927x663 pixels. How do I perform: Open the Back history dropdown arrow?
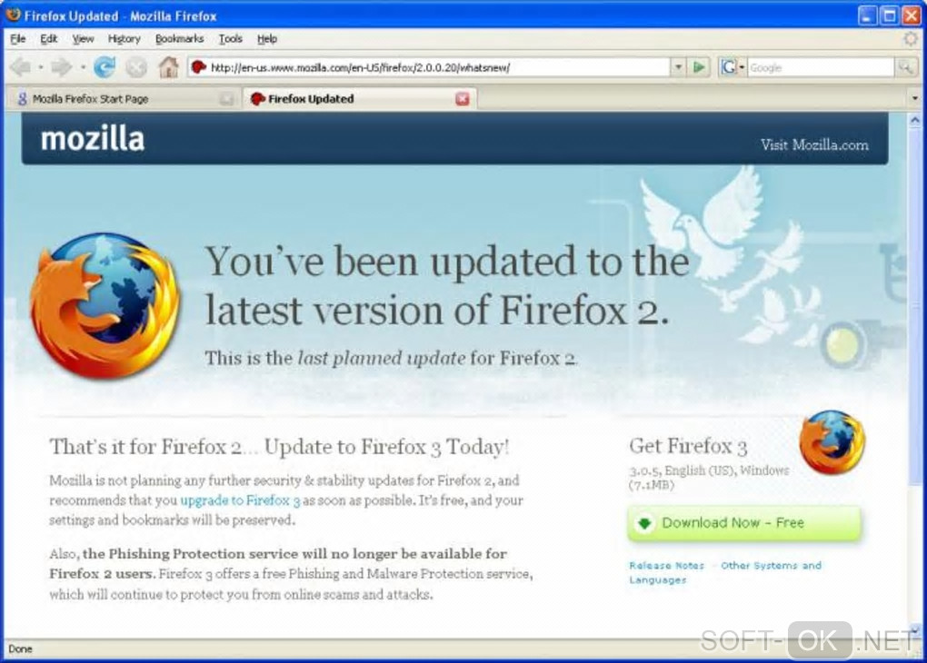pyautogui.click(x=40, y=67)
